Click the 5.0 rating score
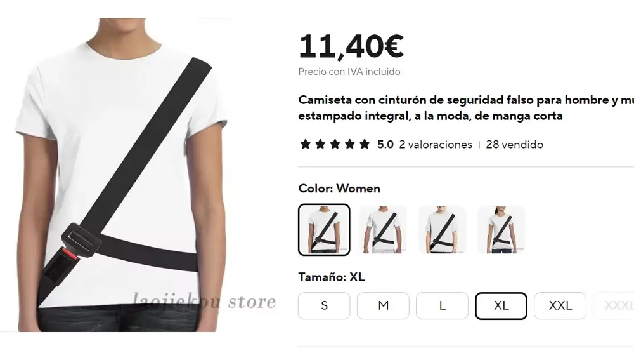 (x=385, y=145)
